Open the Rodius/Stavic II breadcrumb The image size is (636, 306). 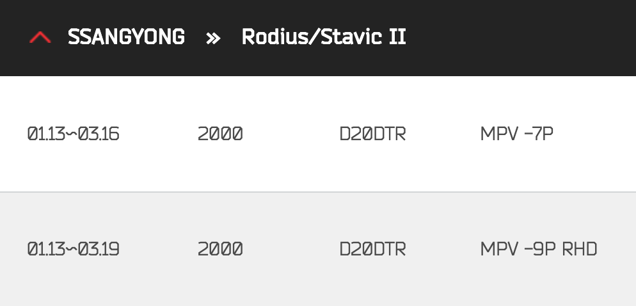click(323, 38)
